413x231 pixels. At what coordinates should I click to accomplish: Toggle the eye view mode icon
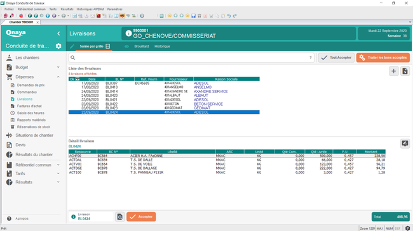point(126,46)
